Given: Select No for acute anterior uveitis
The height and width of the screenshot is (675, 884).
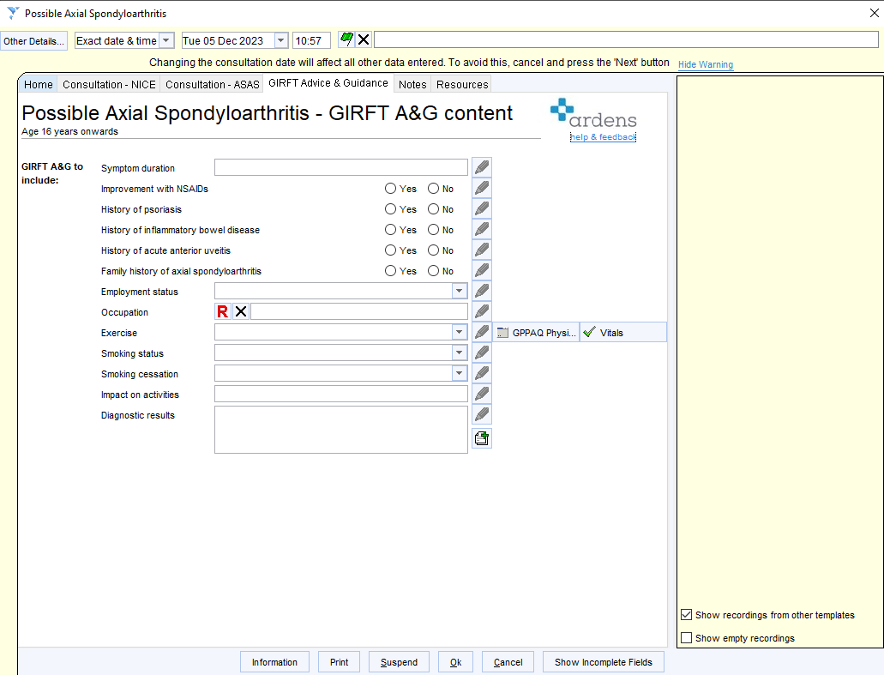Looking at the screenshot, I should tap(433, 250).
